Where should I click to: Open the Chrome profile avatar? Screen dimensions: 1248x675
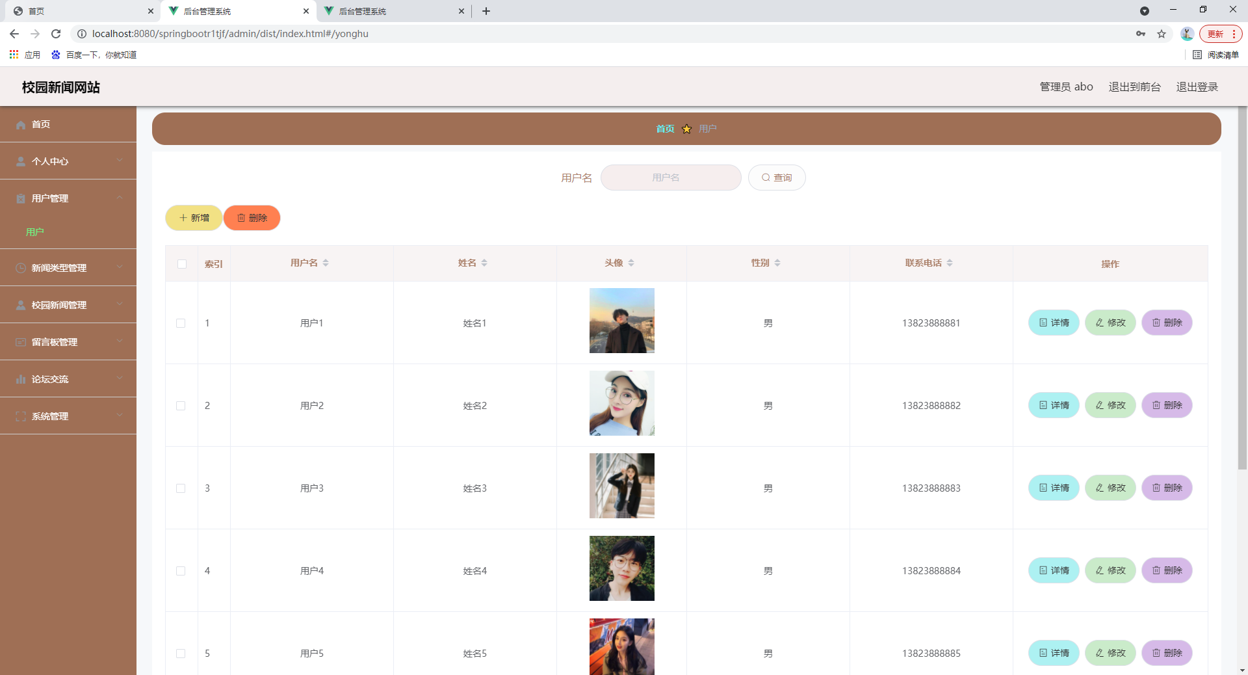click(x=1187, y=34)
